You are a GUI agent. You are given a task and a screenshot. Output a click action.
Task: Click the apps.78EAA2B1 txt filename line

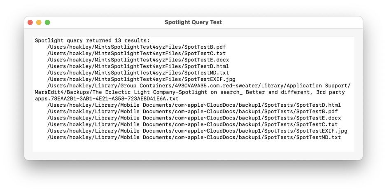(107, 99)
